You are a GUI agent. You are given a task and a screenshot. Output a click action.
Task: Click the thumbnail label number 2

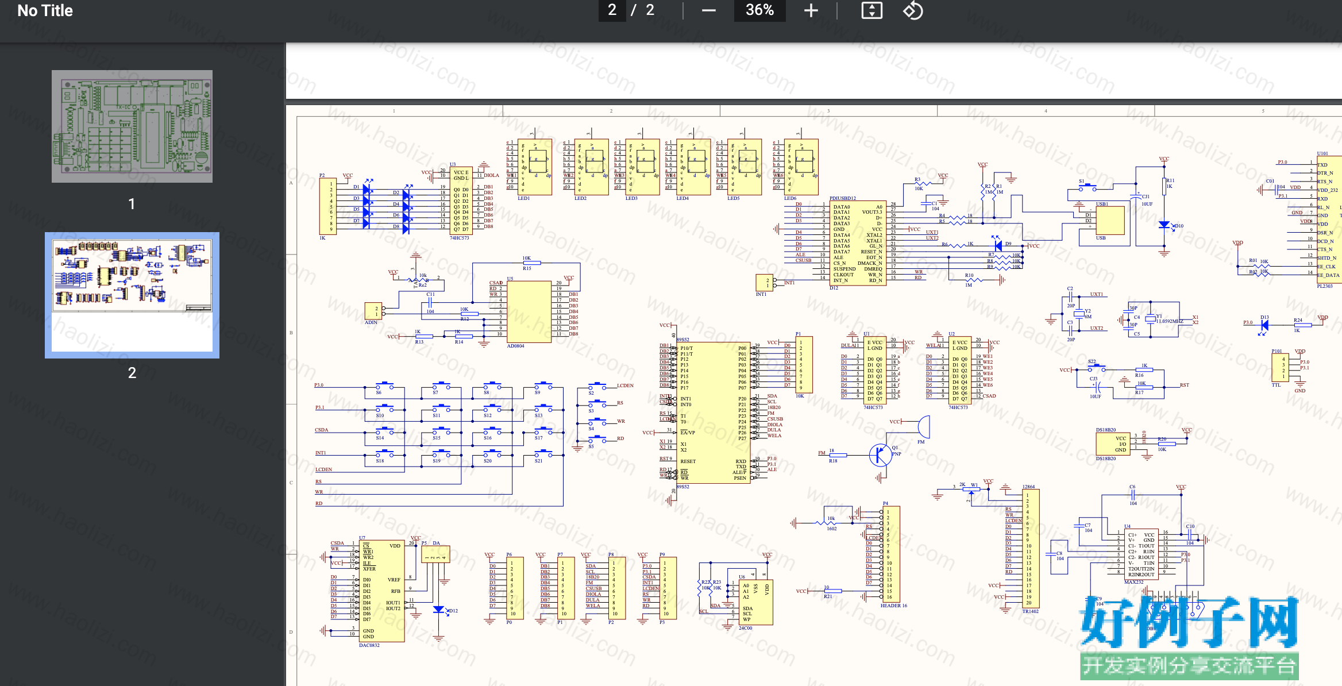(132, 373)
